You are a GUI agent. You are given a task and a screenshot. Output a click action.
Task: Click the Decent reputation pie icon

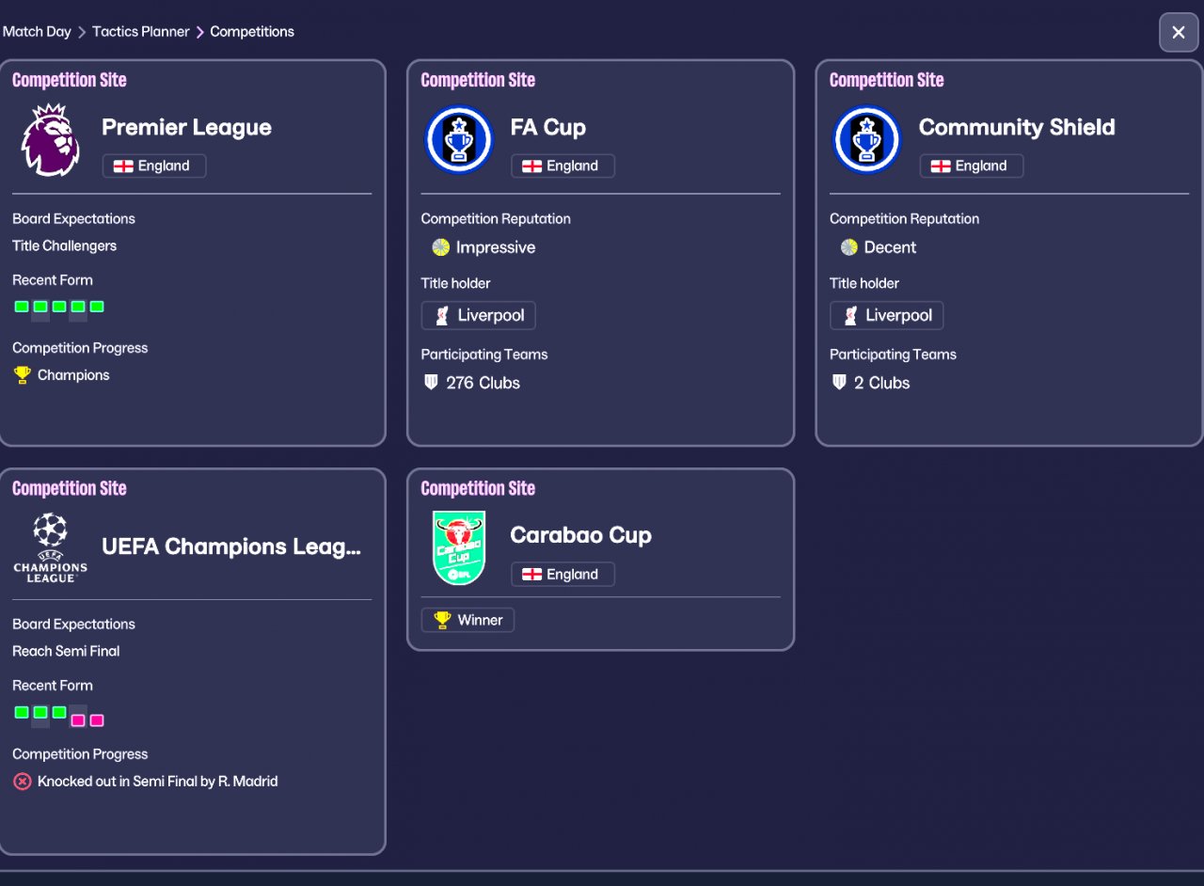click(x=849, y=247)
